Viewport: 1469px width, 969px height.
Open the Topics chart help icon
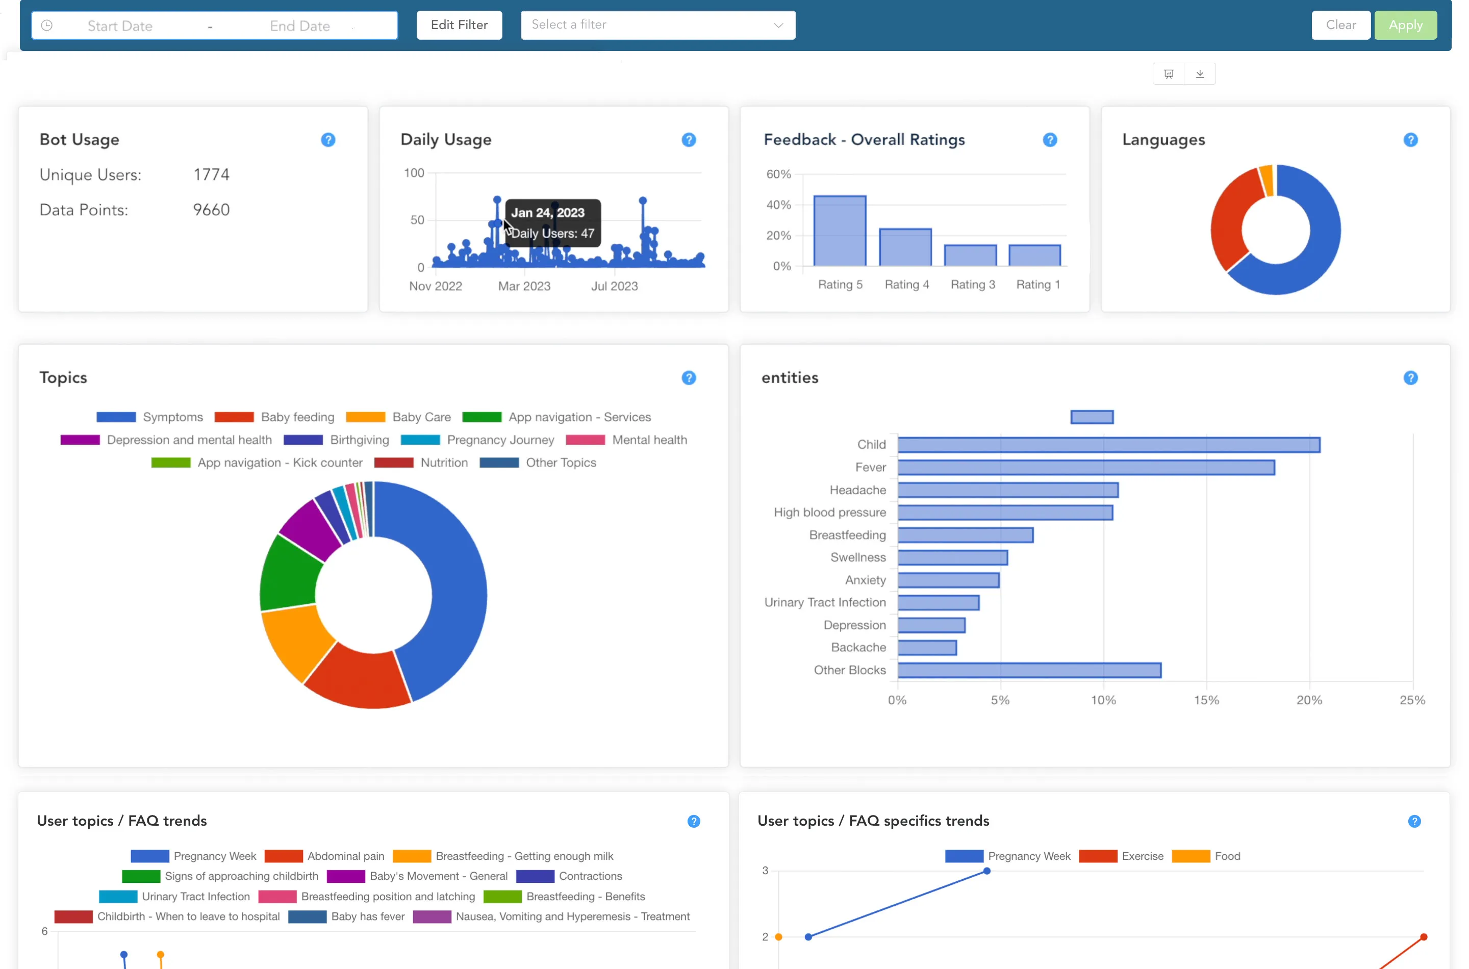[x=689, y=377]
